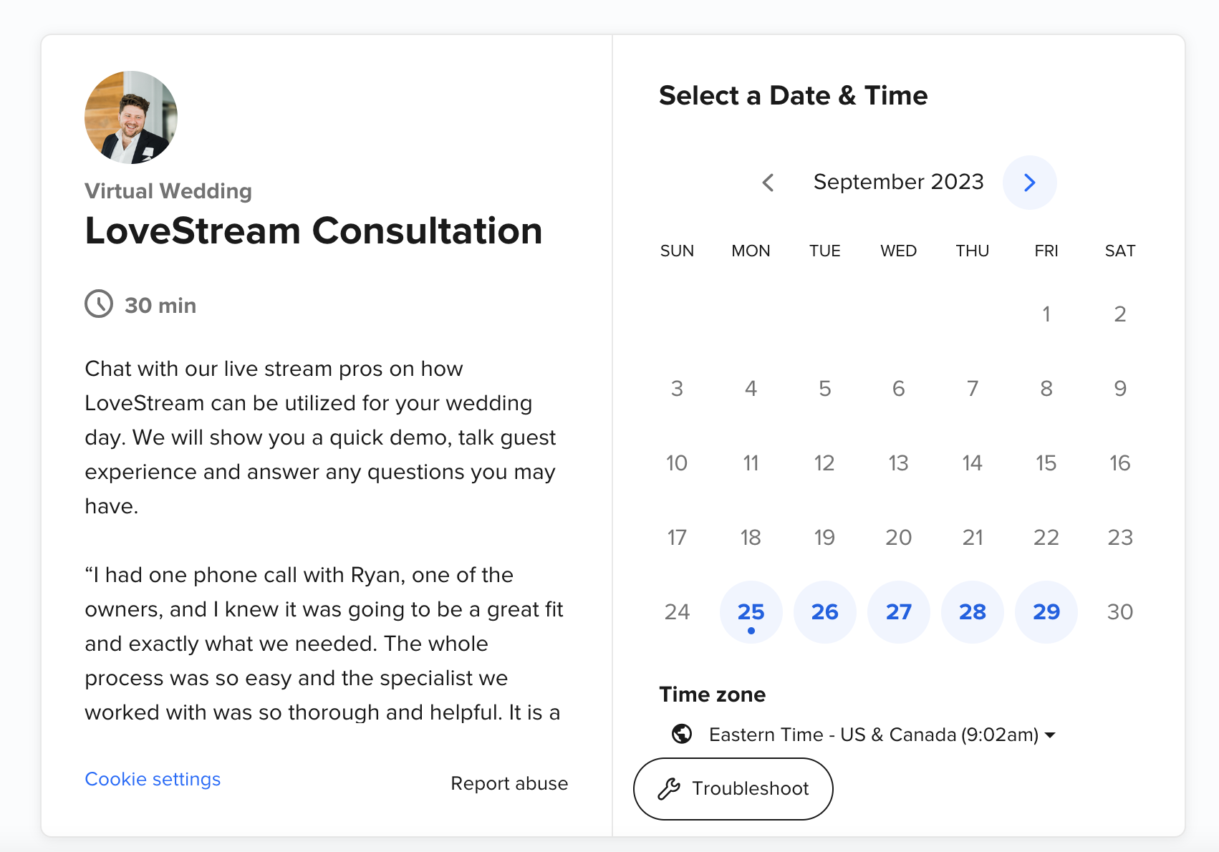The image size is (1219, 852).
Task: Open the Eastern Time zone dropdown
Action: pos(873,735)
